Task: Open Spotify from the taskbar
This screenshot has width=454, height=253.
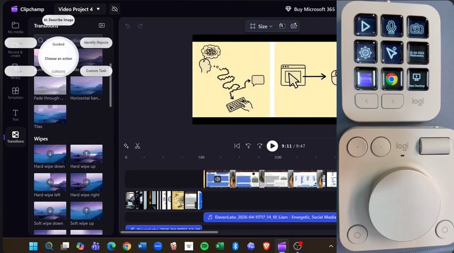Action: (204, 246)
